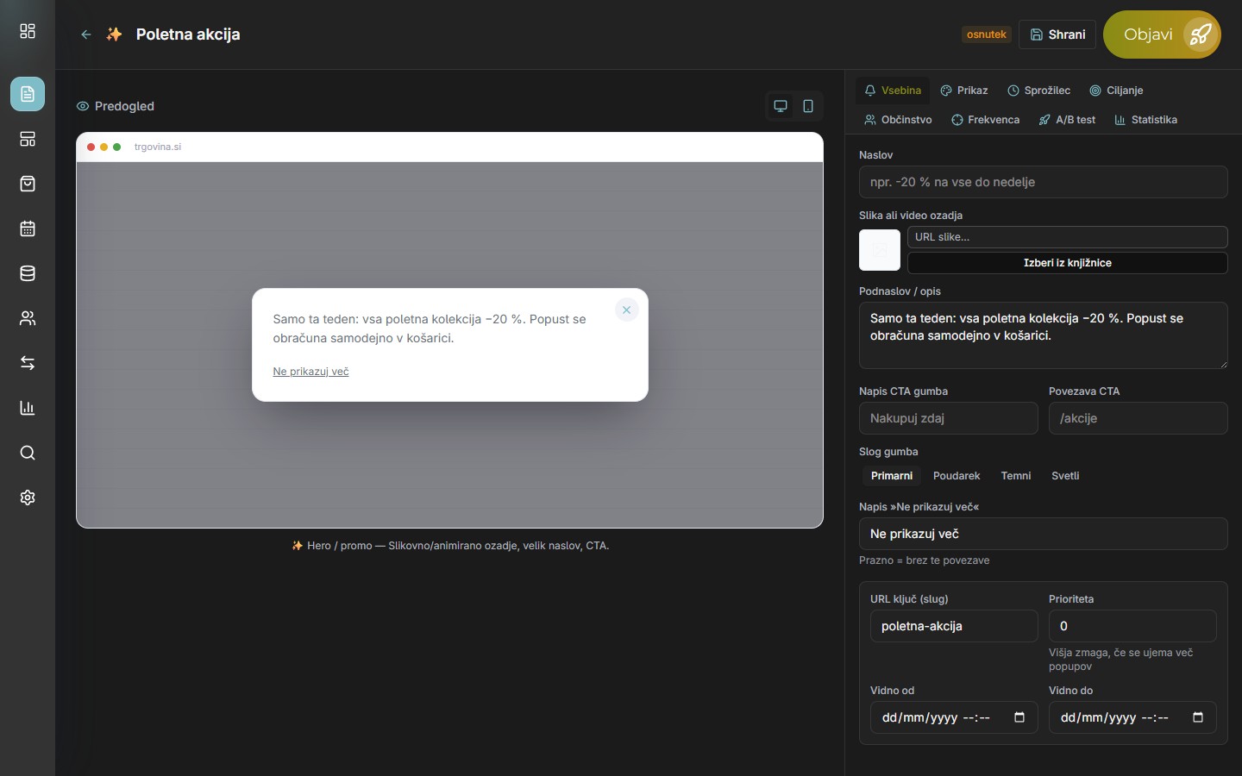This screenshot has width=1242, height=776.
Task: Focus the Napis CTA gumba field
Action: (x=949, y=418)
